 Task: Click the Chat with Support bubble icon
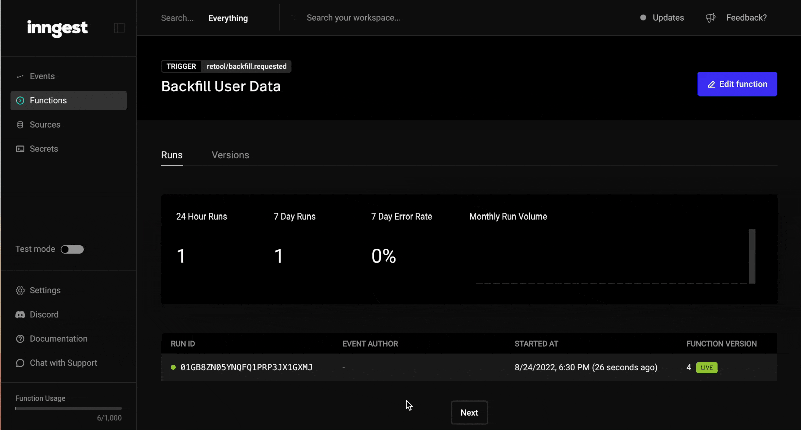tap(20, 363)
